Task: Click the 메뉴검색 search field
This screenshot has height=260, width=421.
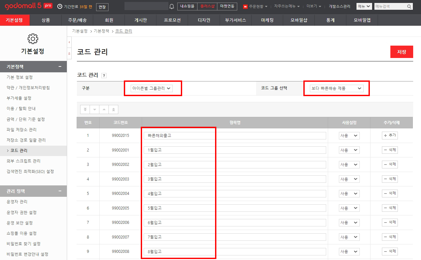Action: 390,6
